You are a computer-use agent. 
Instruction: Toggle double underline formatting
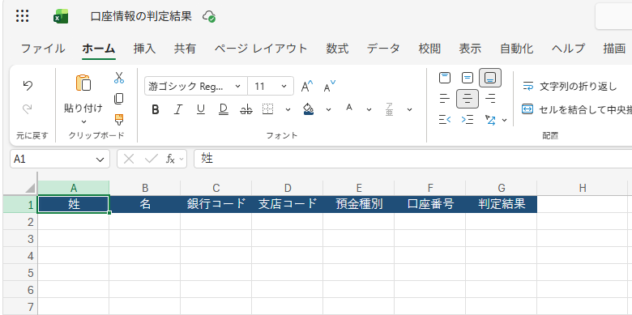click(x=224, y=109)
